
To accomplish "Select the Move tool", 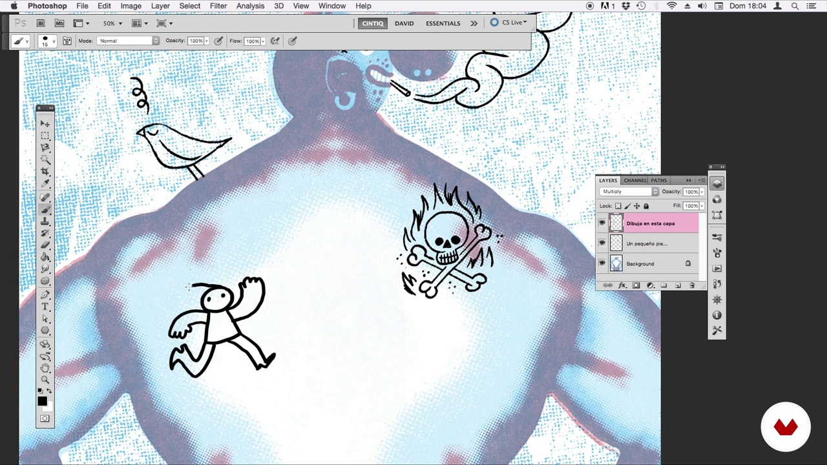I will pos(45,123).
